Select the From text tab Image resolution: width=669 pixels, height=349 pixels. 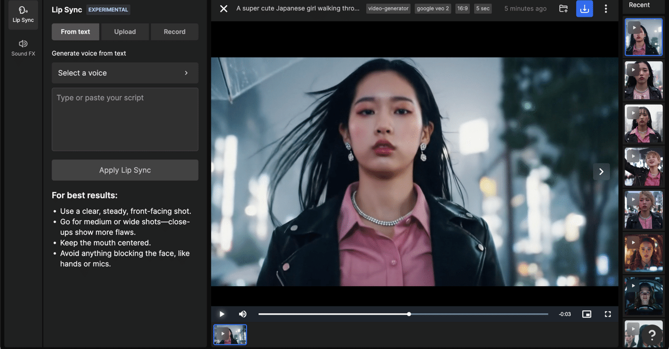75,31
